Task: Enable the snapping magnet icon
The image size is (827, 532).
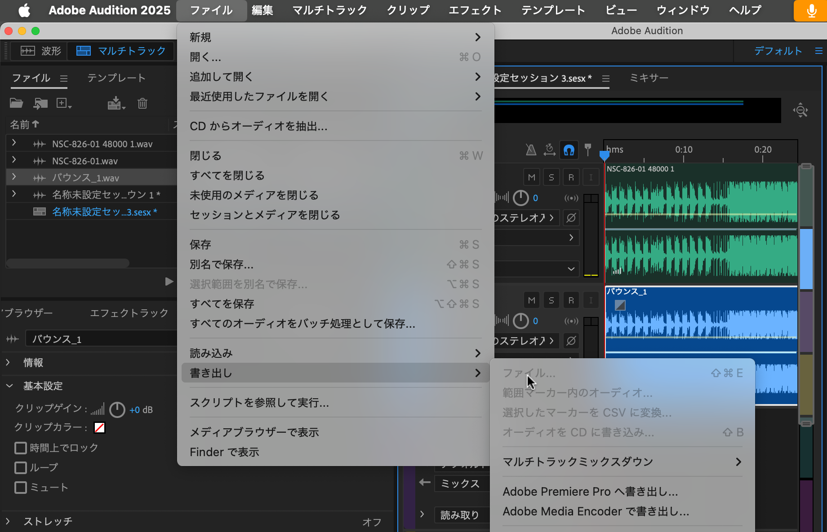Action: point(569,150)
